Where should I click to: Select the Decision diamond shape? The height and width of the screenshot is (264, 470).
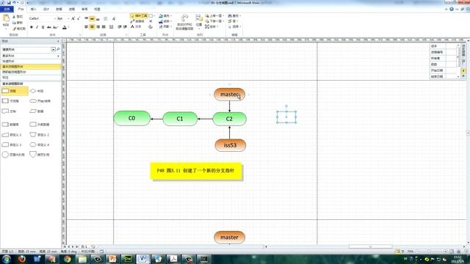click(x=37, y=91)
